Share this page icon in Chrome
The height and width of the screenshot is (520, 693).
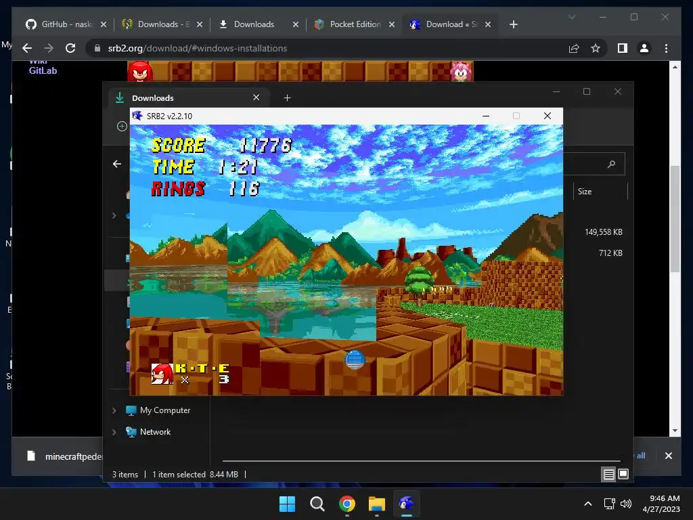pyautogui.click(x=574, y=48)
